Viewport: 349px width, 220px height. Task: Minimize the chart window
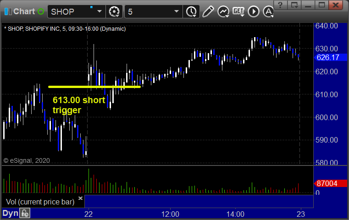pos(308,5)
